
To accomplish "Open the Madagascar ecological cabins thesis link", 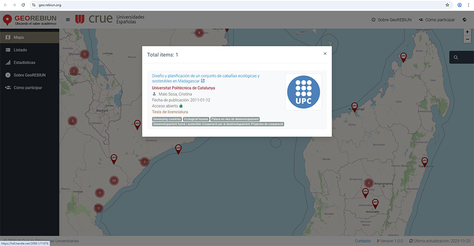I will pos(205,76).
